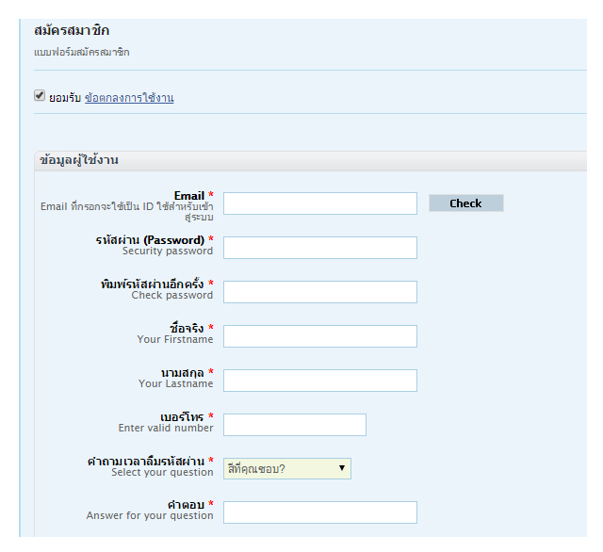The height and width of the screenshot is (552, 603).
Task: Focus the Check password confirmation field
Action: [x=320, y=292]
